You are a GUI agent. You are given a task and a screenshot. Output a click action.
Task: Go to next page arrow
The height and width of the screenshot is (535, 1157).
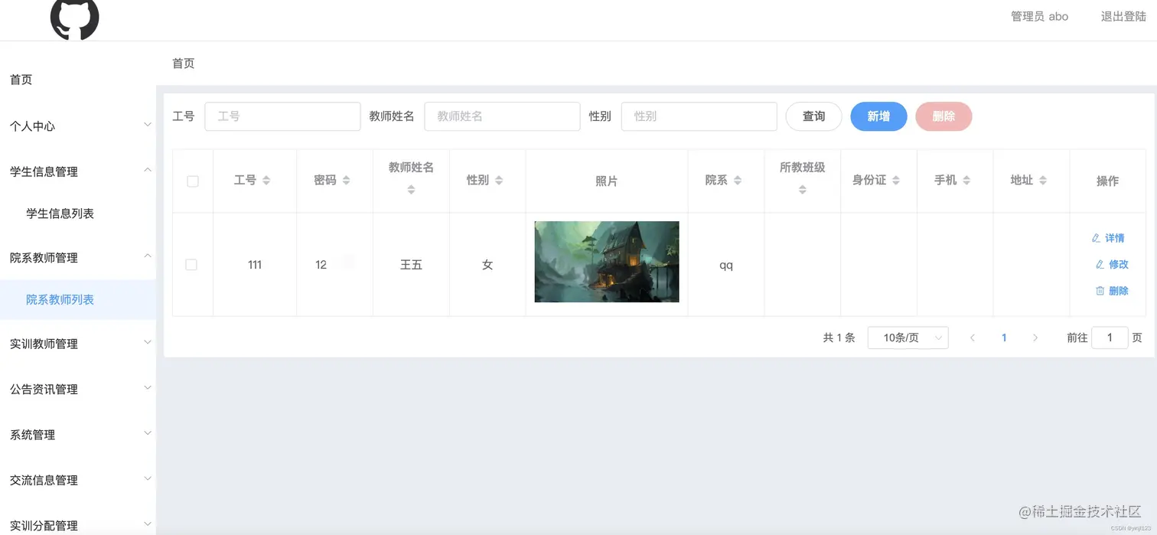(1035, 338)
